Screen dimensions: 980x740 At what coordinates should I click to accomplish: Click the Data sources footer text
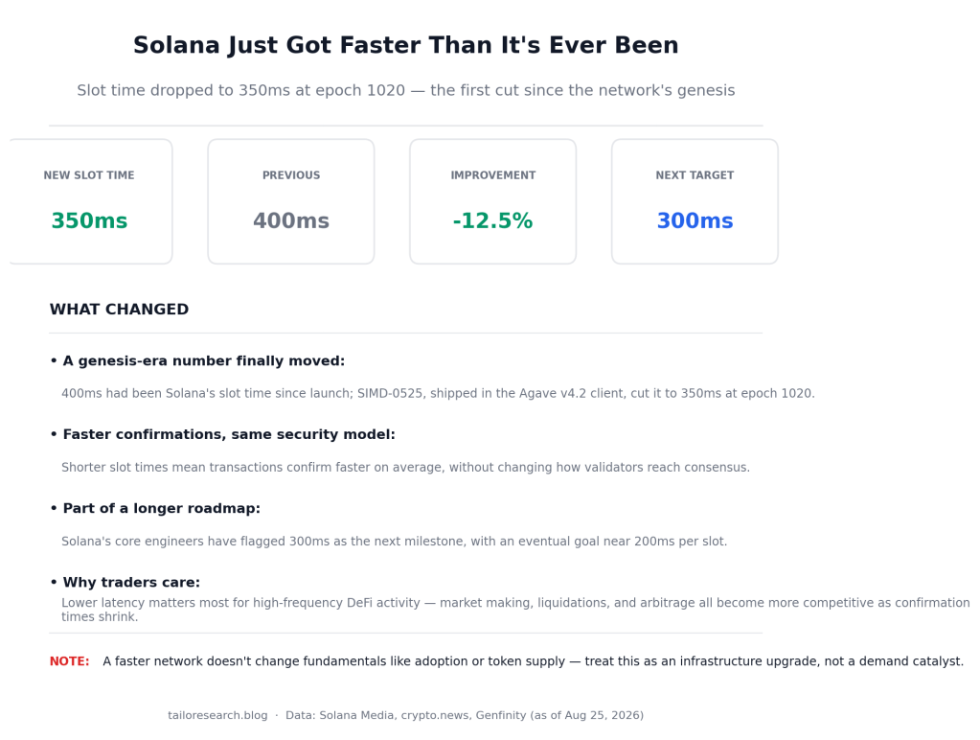click(465, 715)
